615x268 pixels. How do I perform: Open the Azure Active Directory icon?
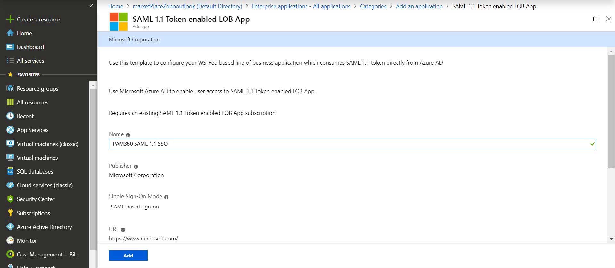pyautogui.click(x=10, y=227)
